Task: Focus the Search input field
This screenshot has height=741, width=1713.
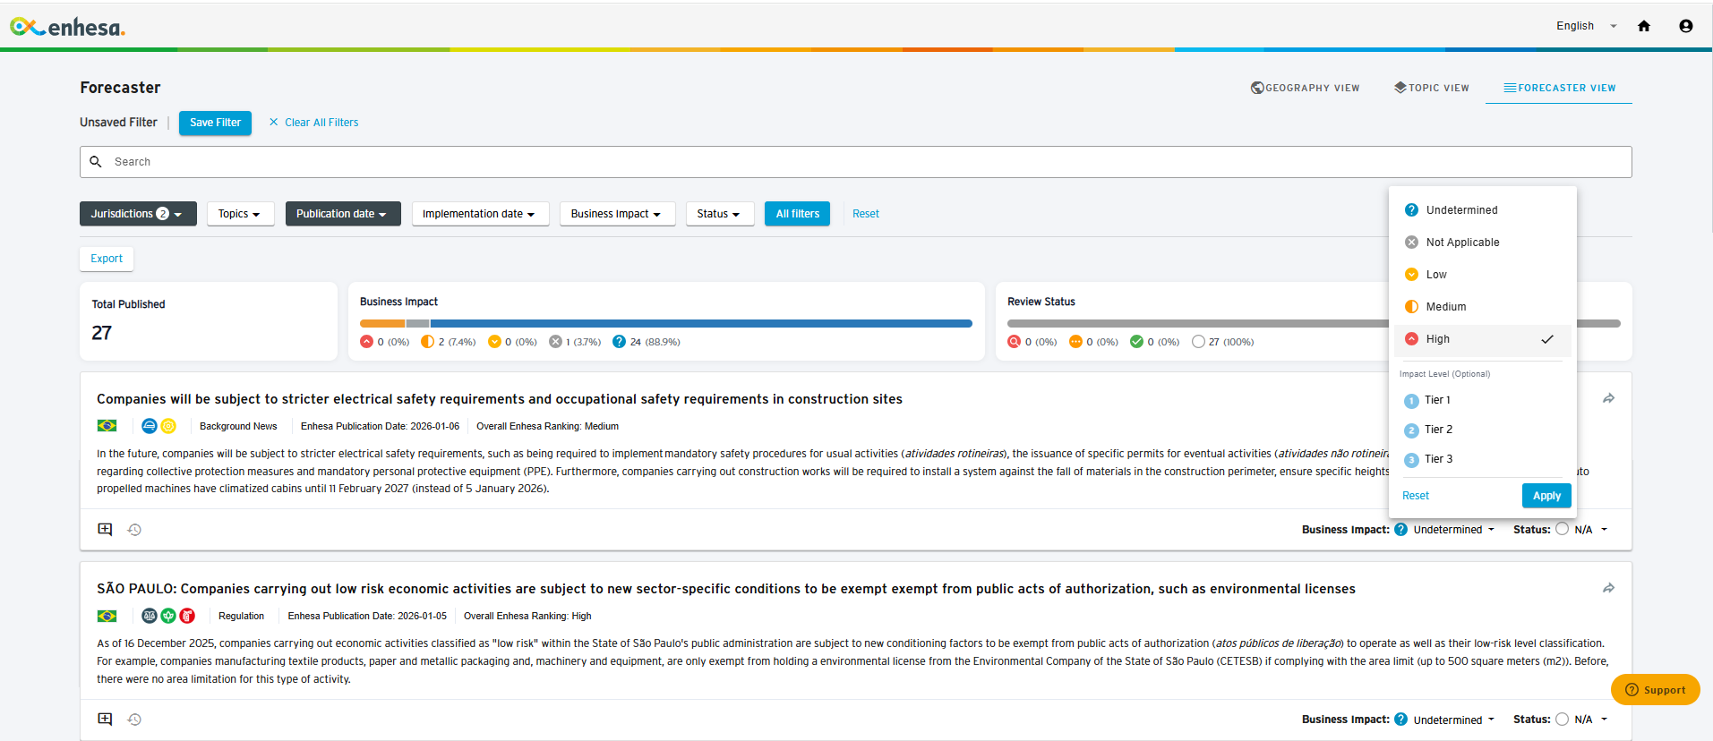Action: point(856,162)
